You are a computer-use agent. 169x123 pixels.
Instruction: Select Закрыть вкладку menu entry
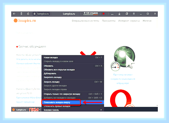coord(73,82)
